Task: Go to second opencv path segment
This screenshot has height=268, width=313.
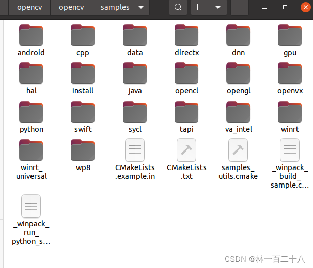Action: 71,7
